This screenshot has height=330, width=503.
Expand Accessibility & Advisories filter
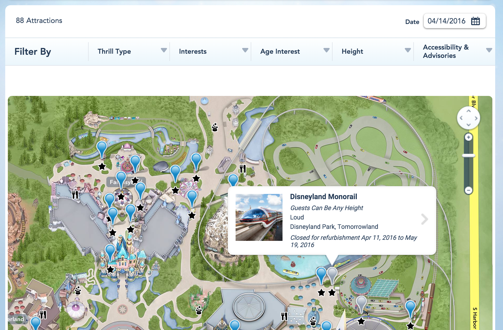[455, 51]
